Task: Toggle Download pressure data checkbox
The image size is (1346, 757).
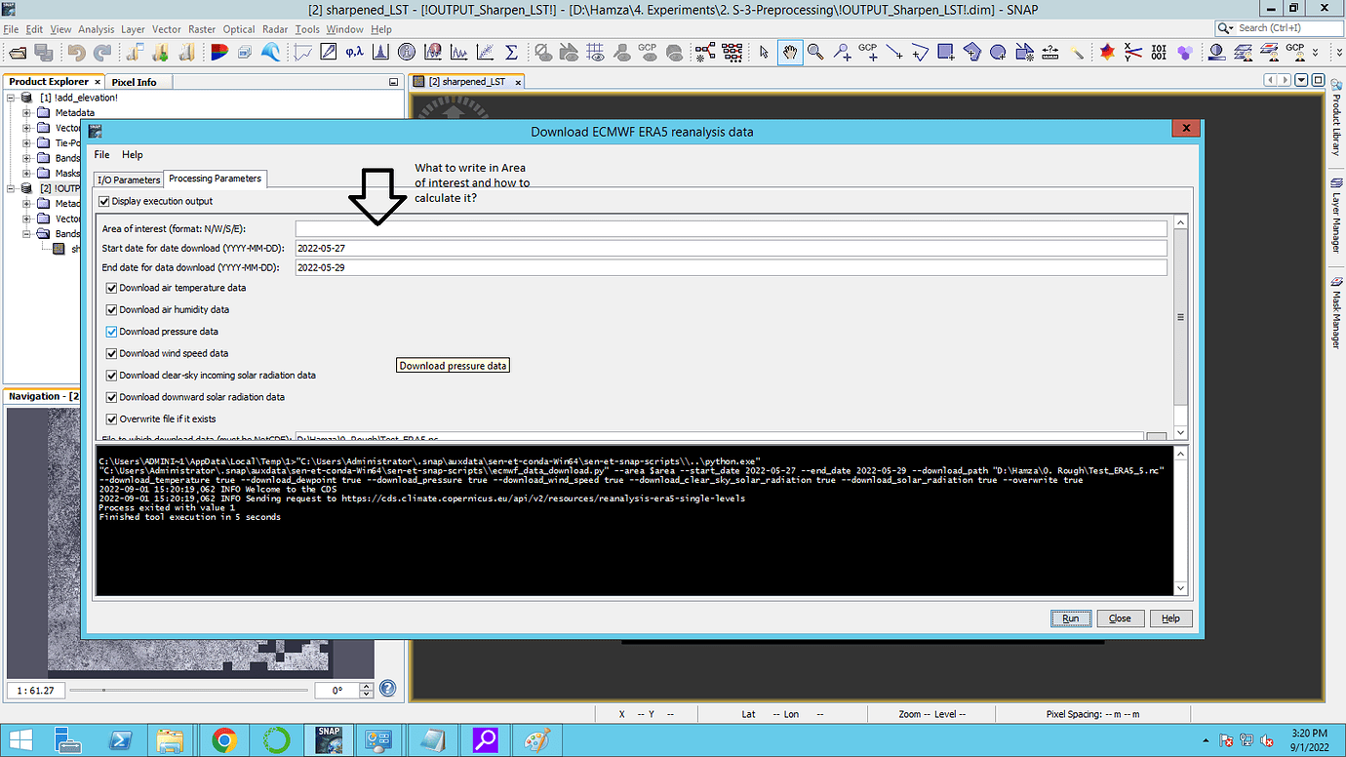Action: tap(112, 332)
